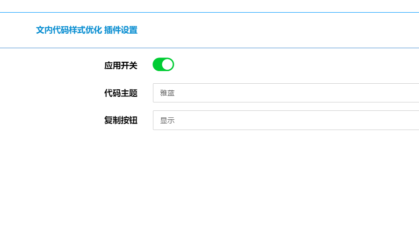Select the 显示 value in the copy button selector
This screenshot has width=419, height=225.
[x=167, y=121]
